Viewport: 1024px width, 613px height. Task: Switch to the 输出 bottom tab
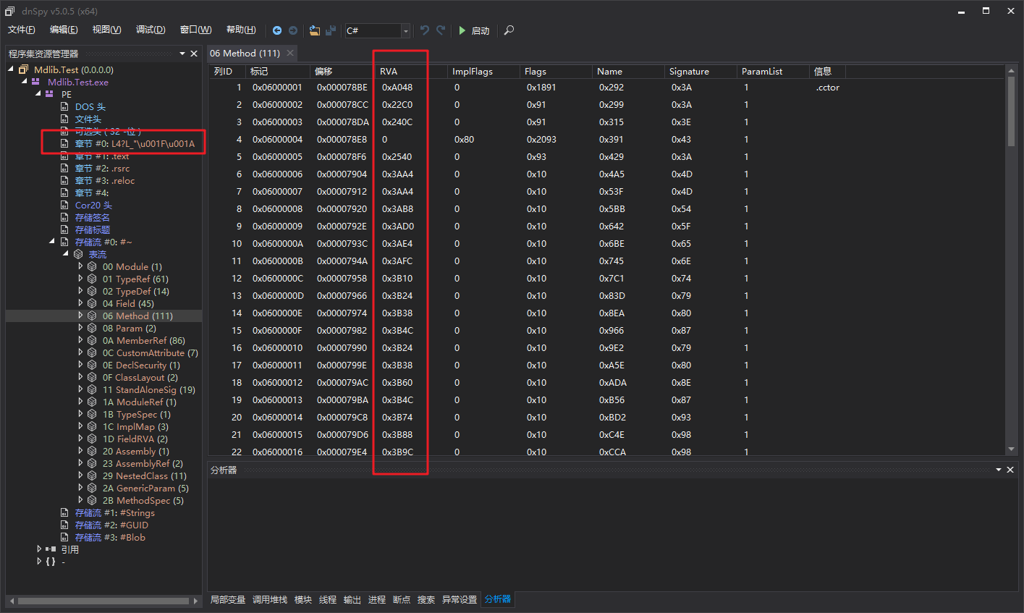coord(352,599)
